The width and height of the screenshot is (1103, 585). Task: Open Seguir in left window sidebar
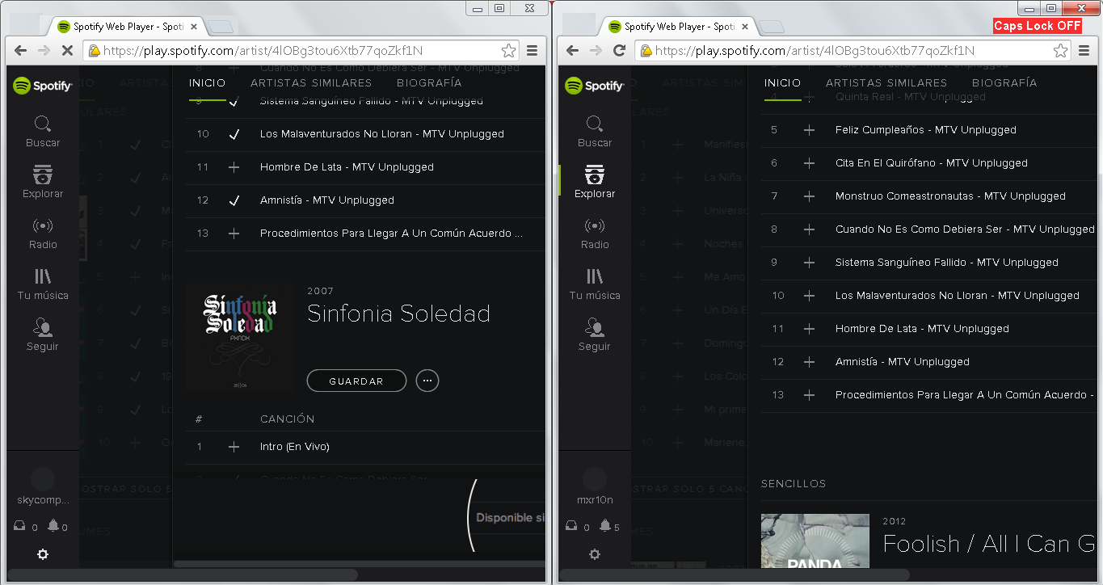click(x=43, y=335)
